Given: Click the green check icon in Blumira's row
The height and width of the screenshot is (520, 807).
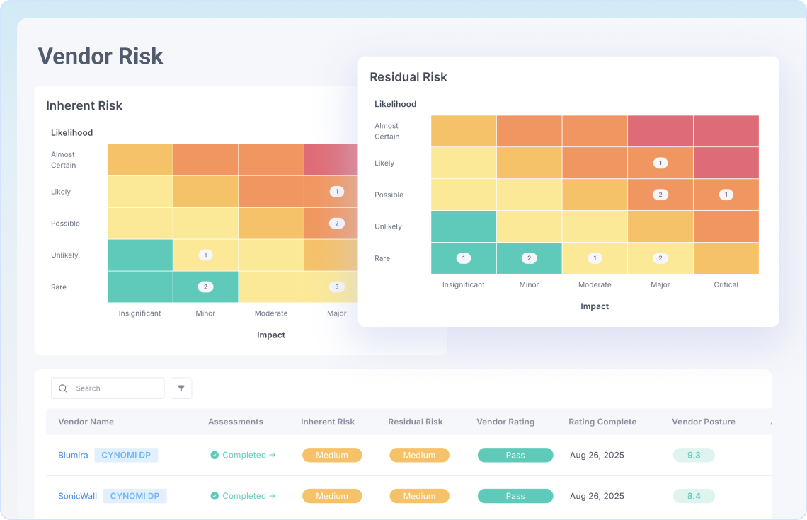Looking at the screenshot, I should pyautogui.click(x=214, y=456).
